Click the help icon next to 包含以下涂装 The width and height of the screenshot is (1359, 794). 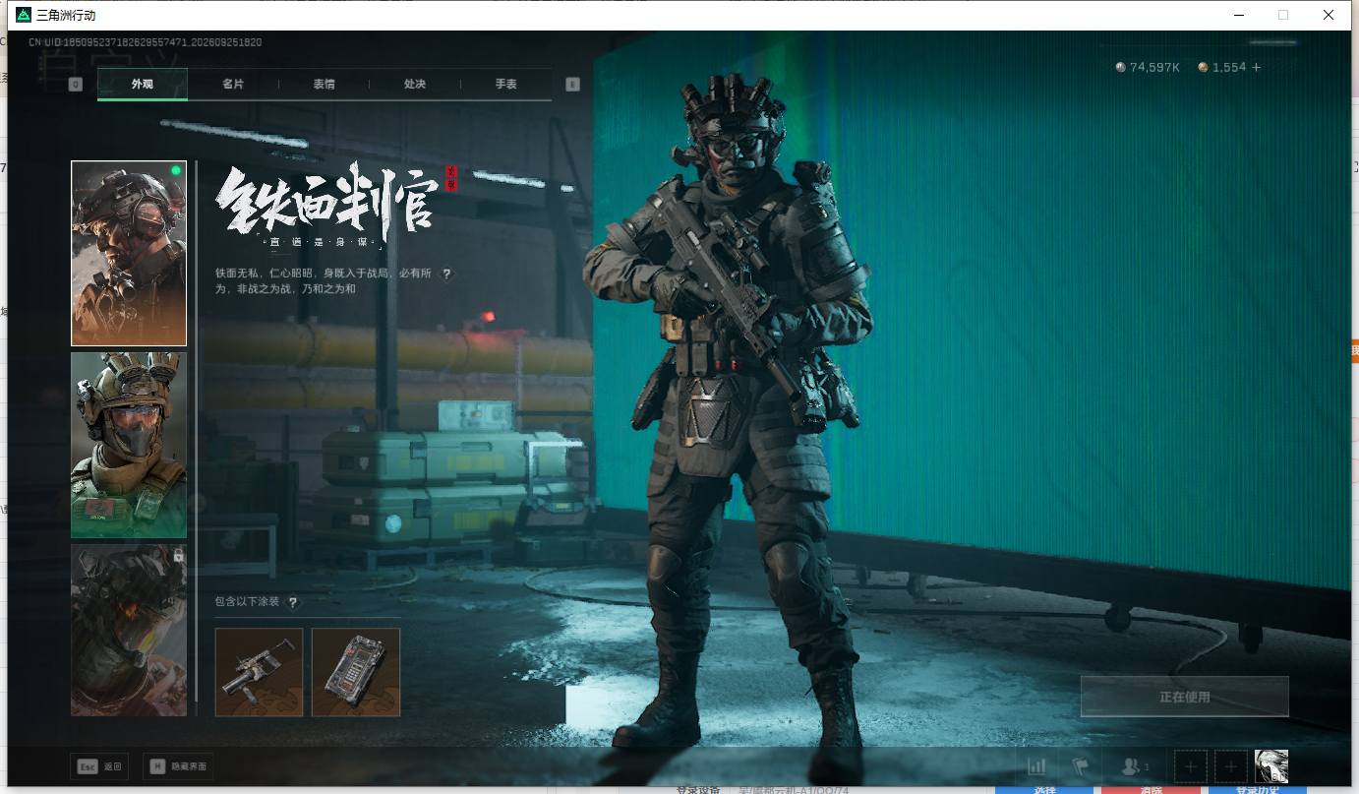[x=292, y=602]
